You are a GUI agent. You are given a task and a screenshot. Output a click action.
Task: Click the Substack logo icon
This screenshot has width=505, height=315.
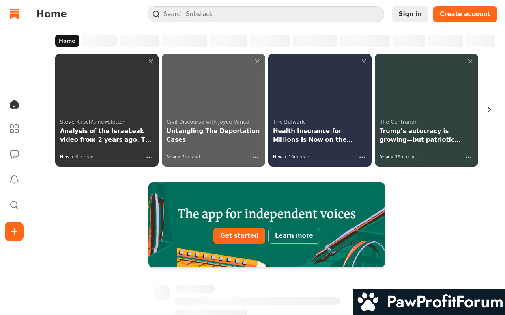coord(14,14)
